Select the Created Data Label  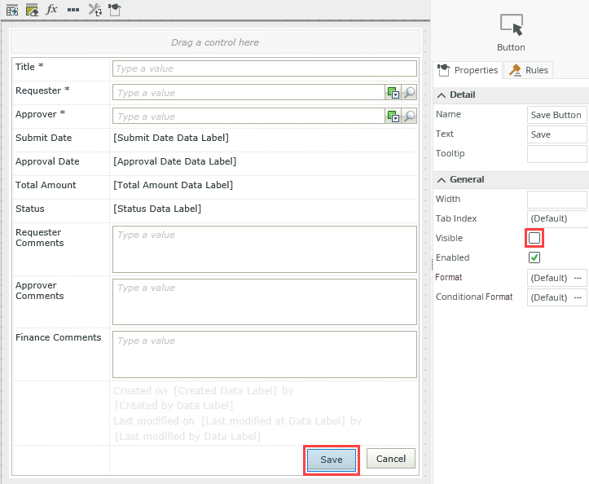tap(226, 391)
